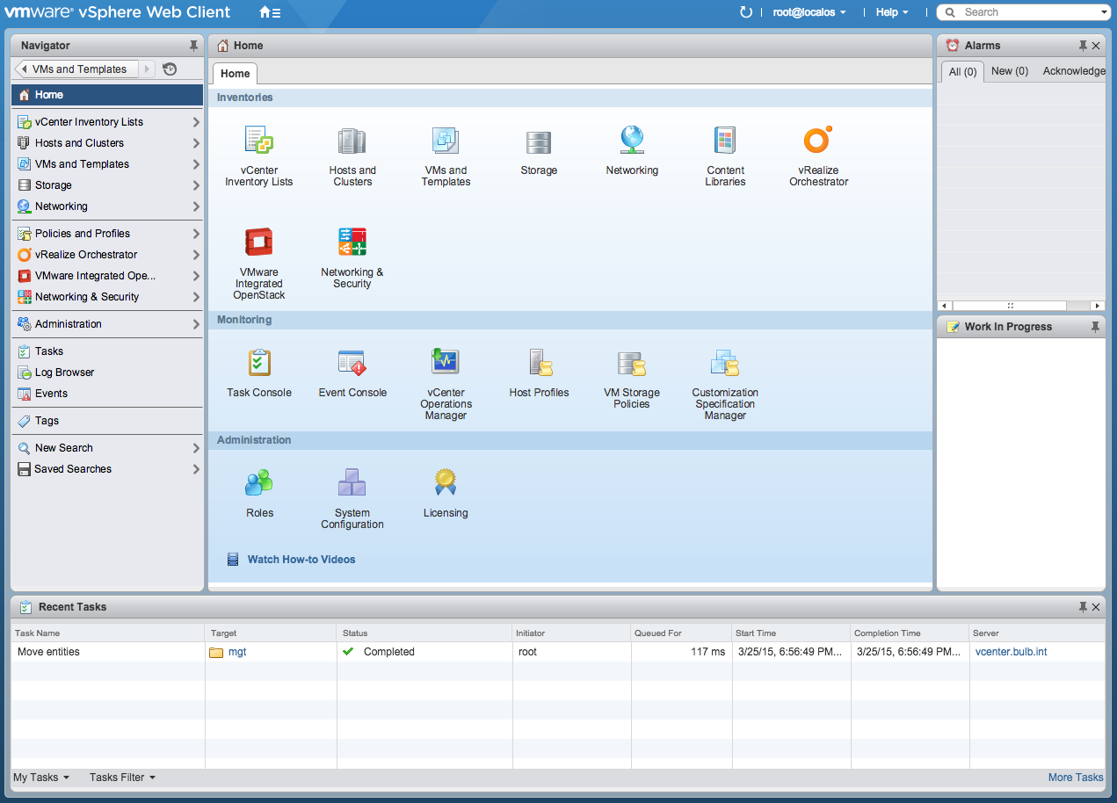Screen dimensions: 1117x803
Task: Go back to VMs and Templates
Action: tap(76, 69)
